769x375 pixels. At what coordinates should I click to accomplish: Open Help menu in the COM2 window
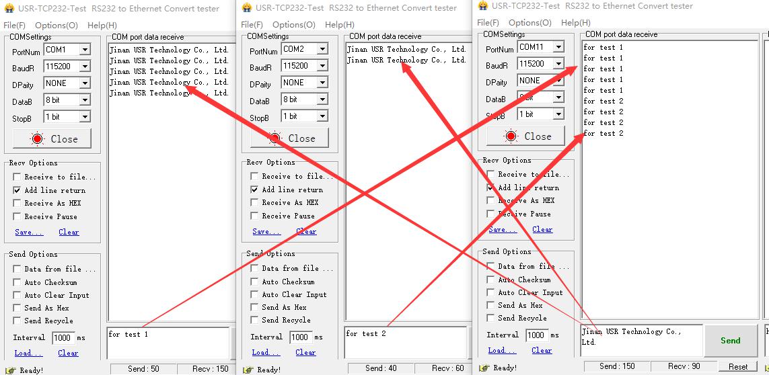pyautogui.click(x=339, y=24)
